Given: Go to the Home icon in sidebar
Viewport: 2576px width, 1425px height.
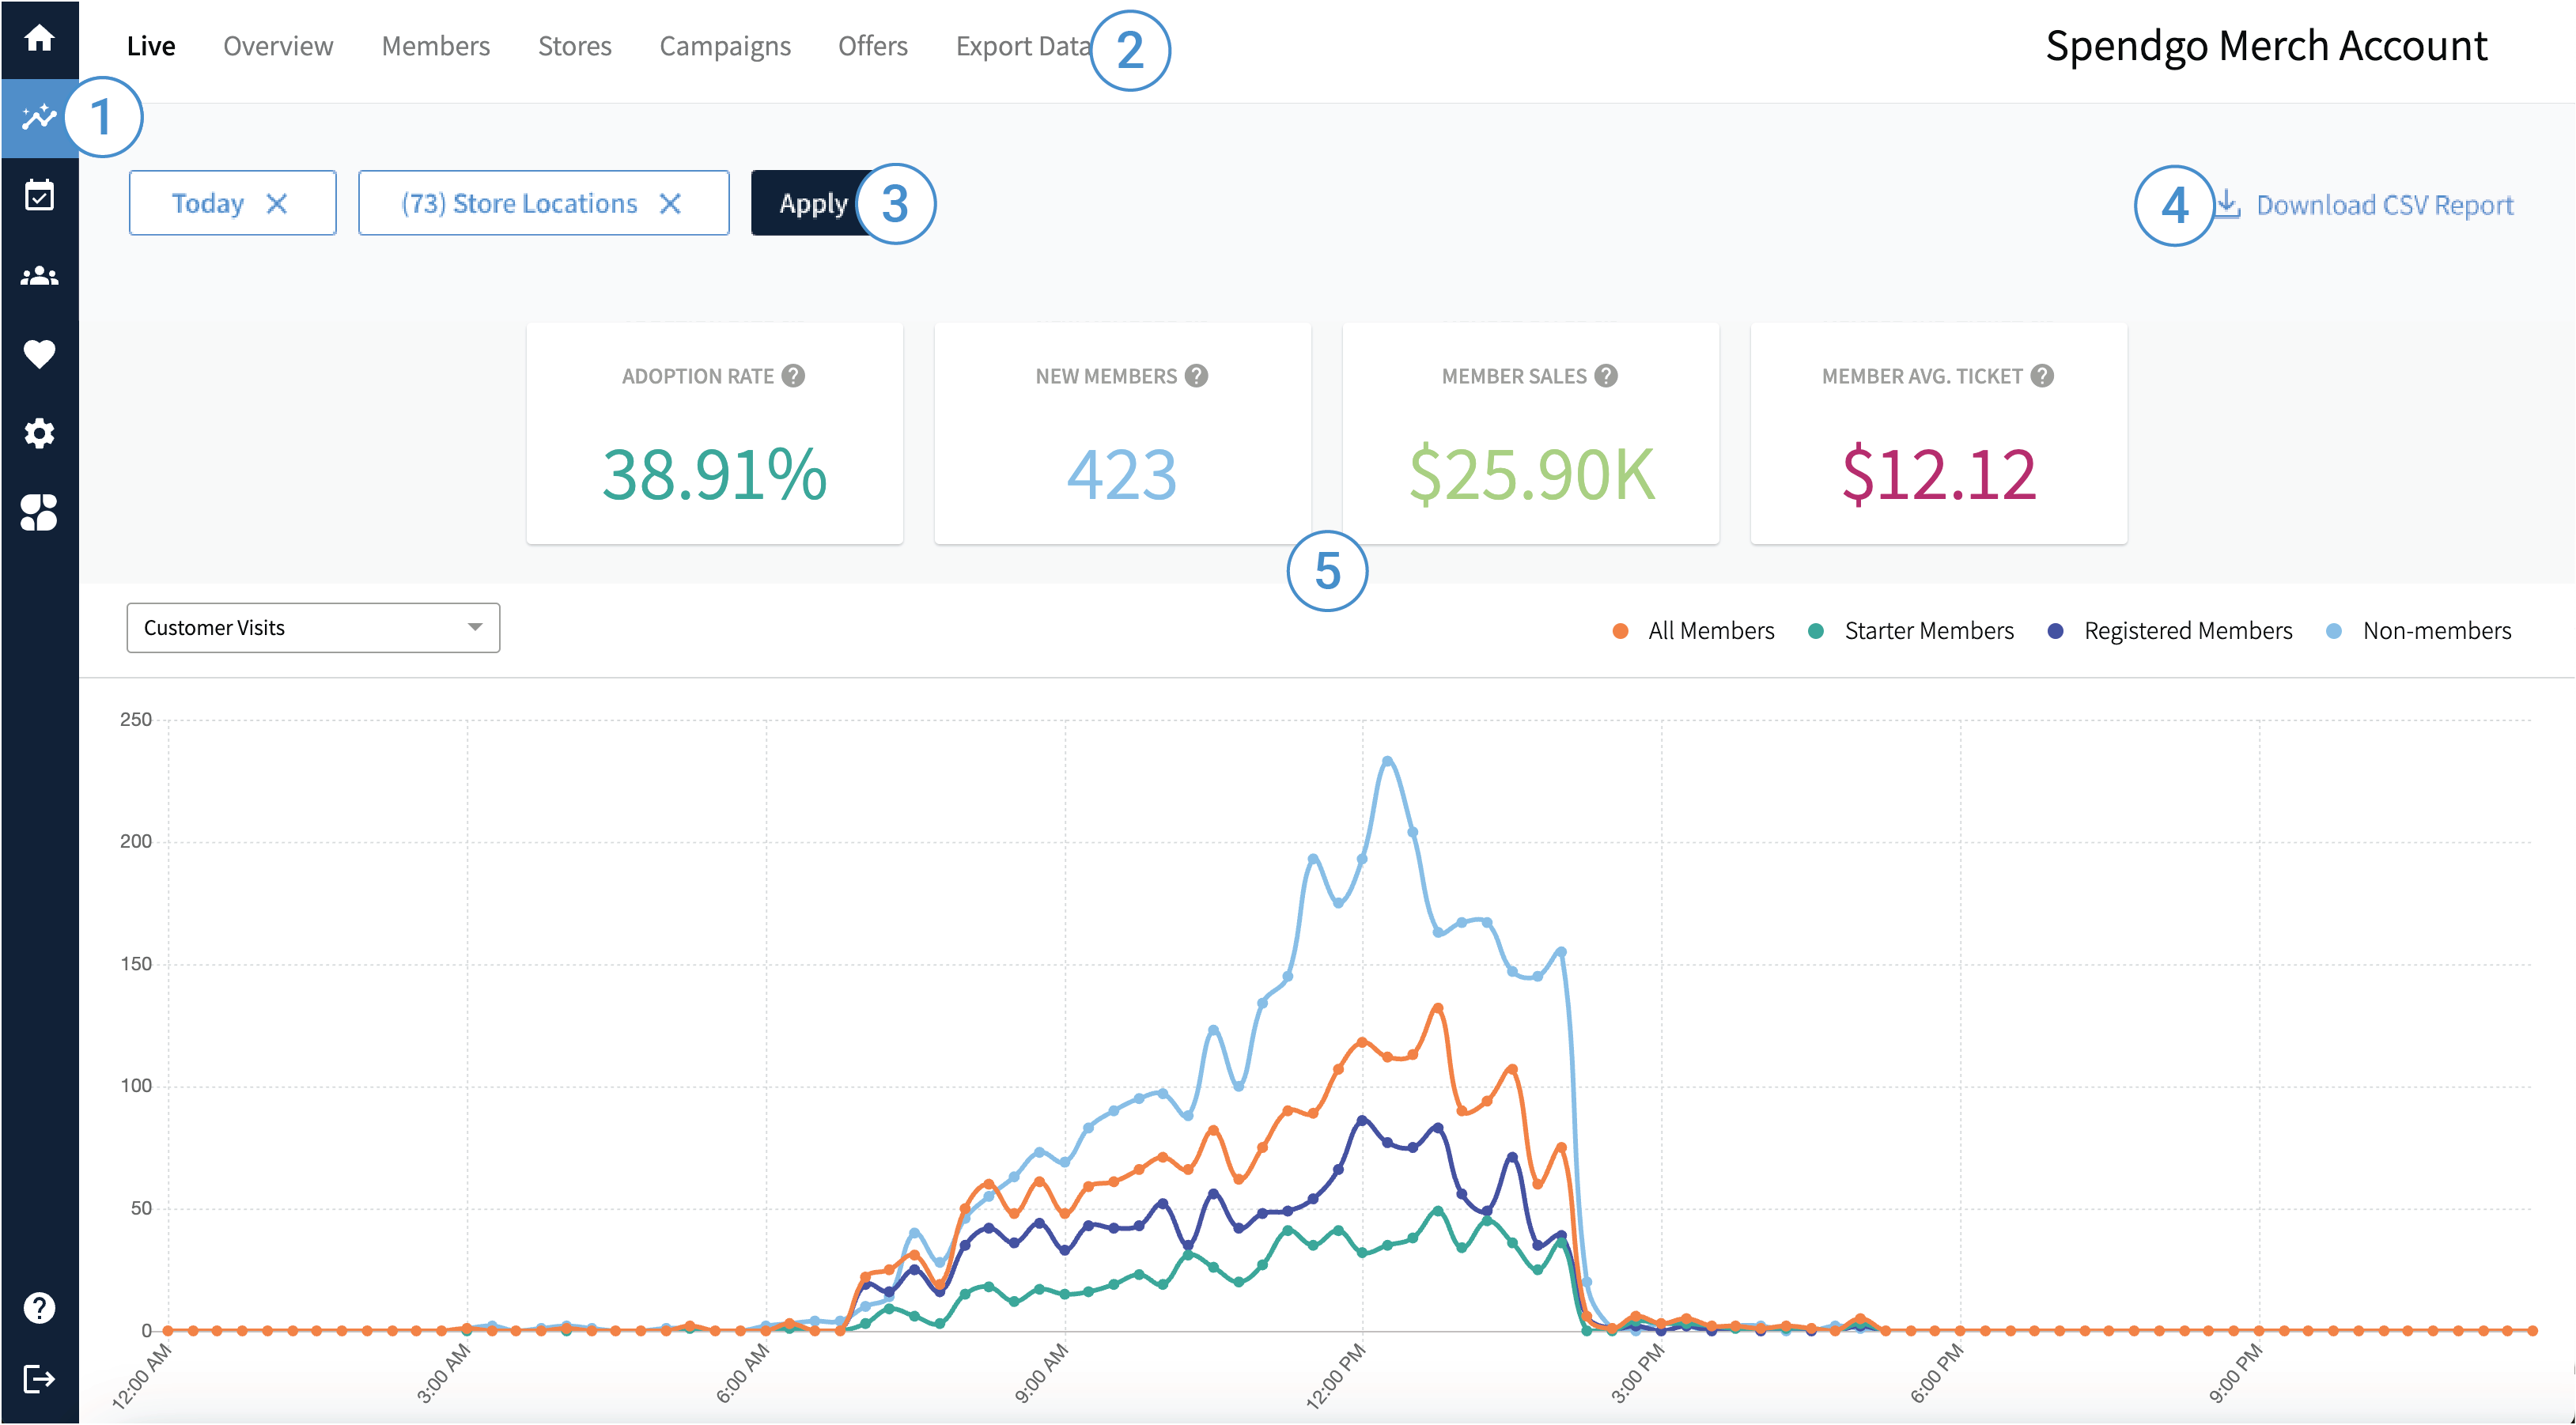Looking at the screenshot, I should 39,38.
